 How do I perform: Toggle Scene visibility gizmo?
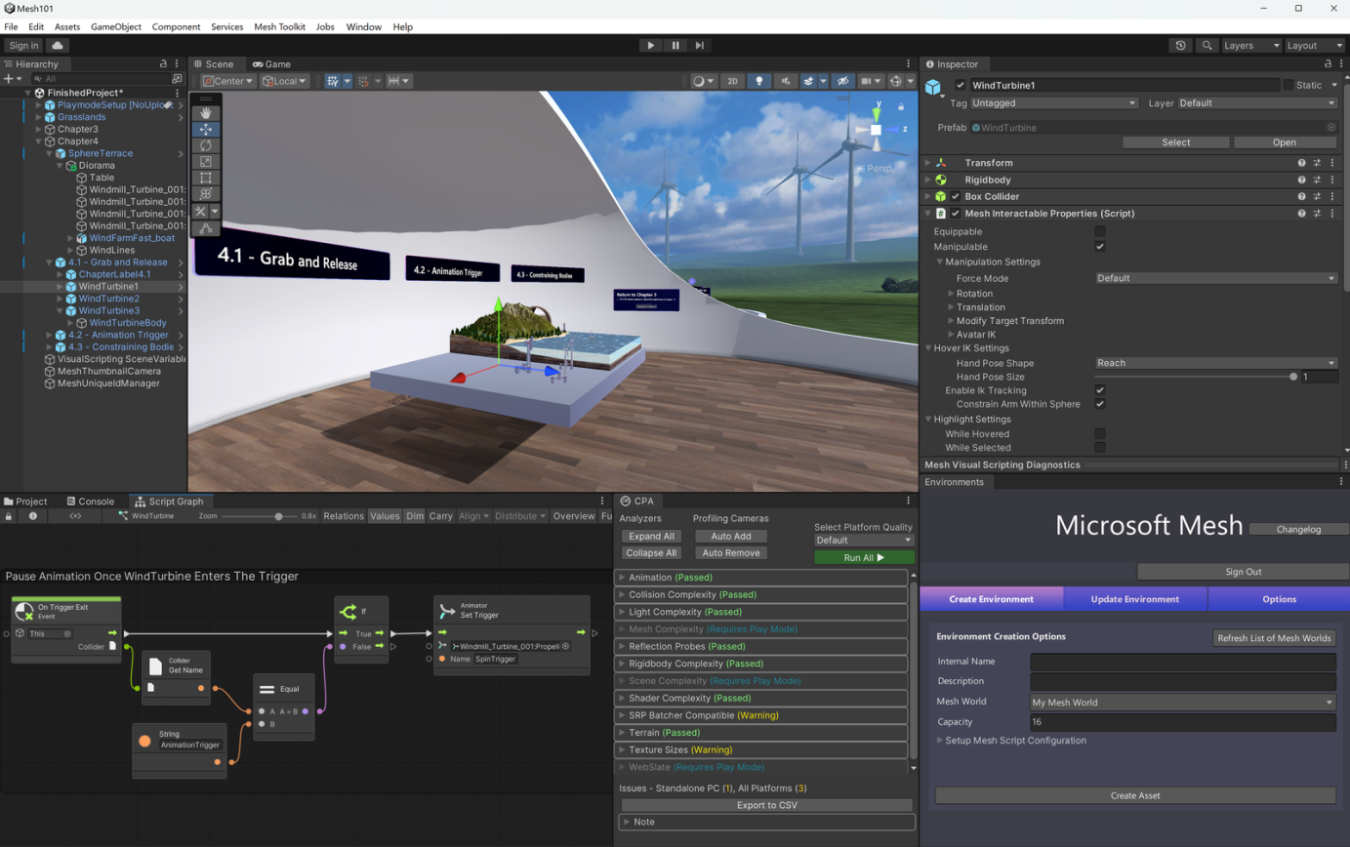pos(842,81)
